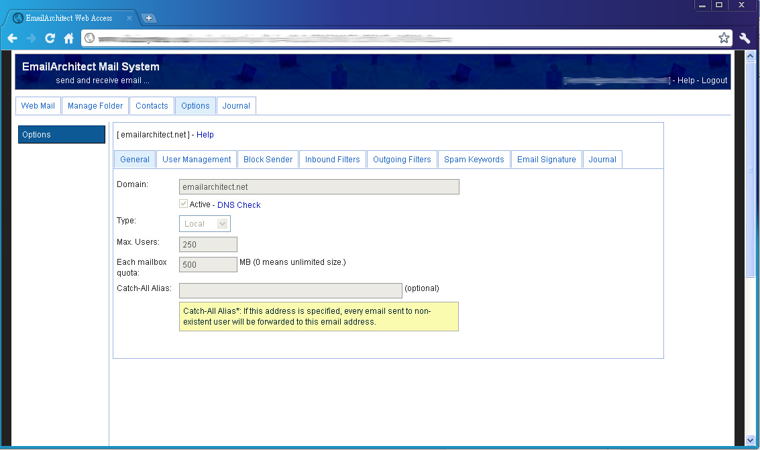
Task: Open the Email Signature sub-tab
Action: 546,160
